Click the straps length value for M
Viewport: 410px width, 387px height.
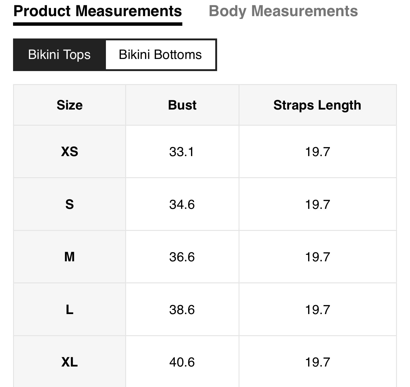click(317, 257)
